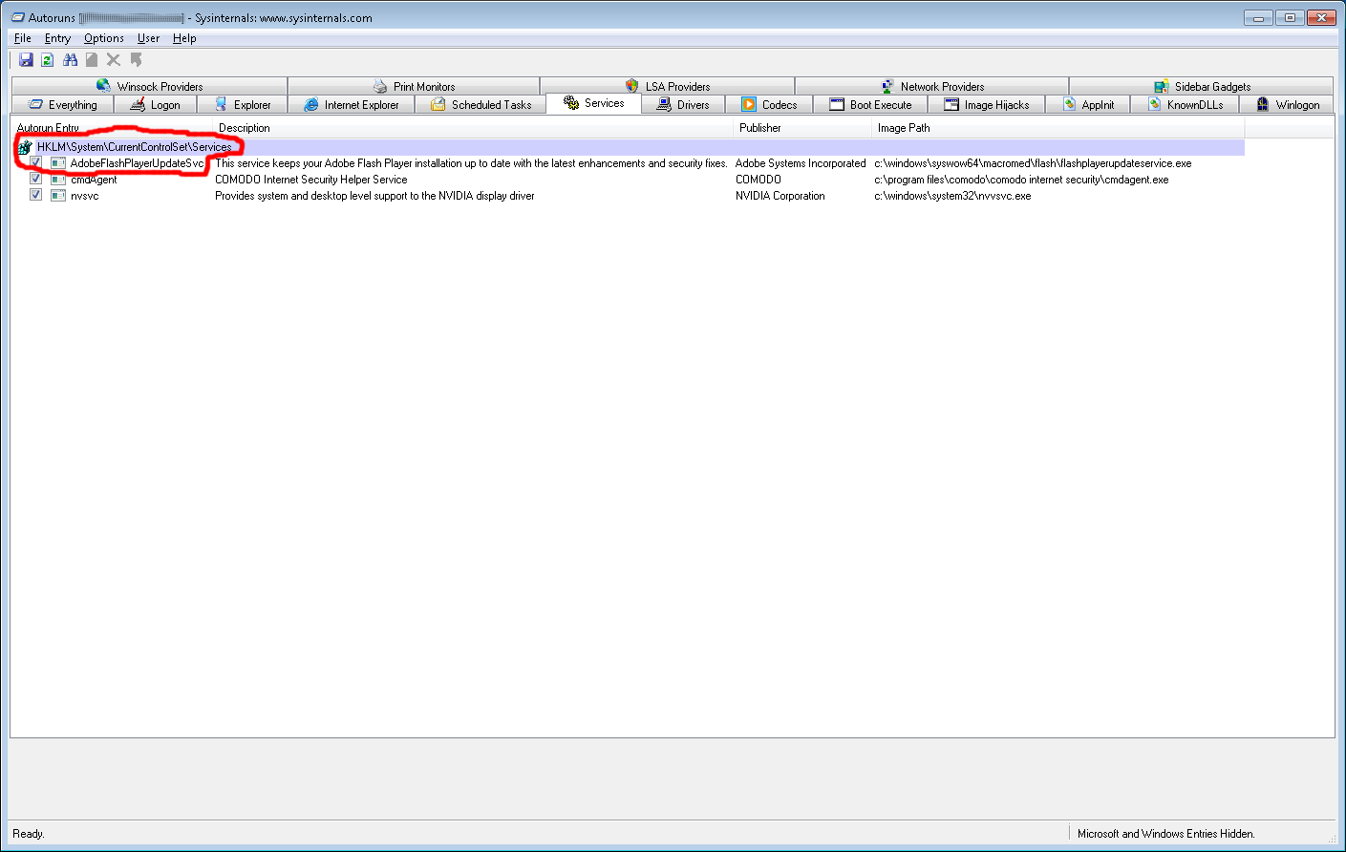Viewport: 1346px width, 852px height.
Task: Click the Adobe Systems Incorporated publisher cell
Action: (x=801, y=163)
